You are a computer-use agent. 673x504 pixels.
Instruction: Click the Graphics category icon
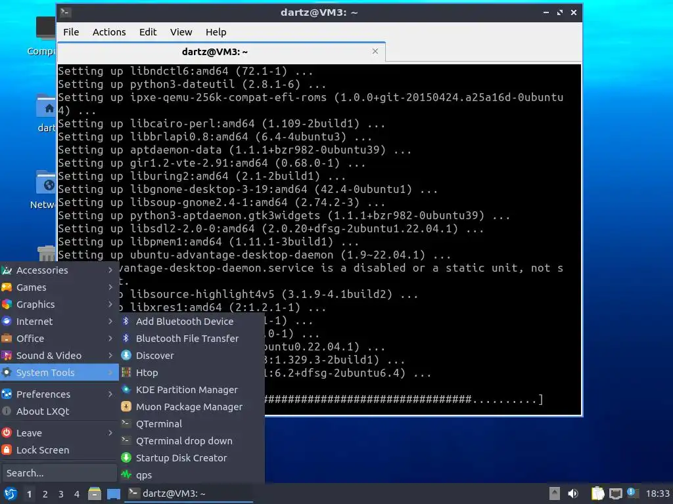(x=7, y=304)
